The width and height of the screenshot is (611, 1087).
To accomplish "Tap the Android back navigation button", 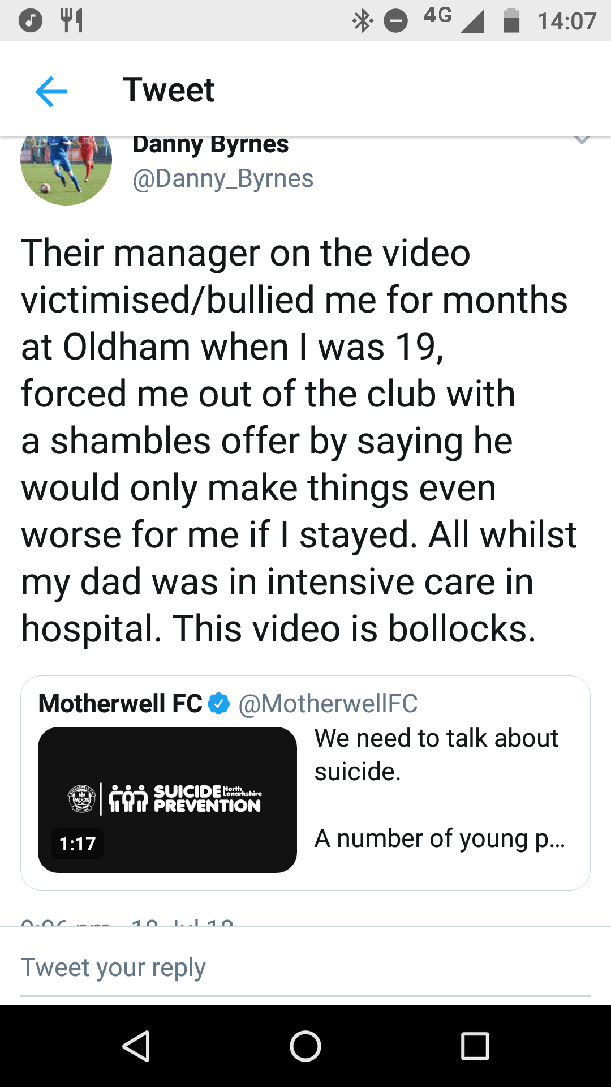I will point(136,1046).
